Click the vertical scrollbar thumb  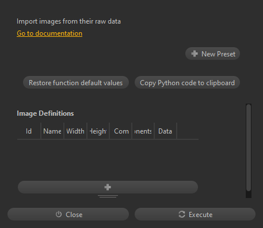point(249,147)
